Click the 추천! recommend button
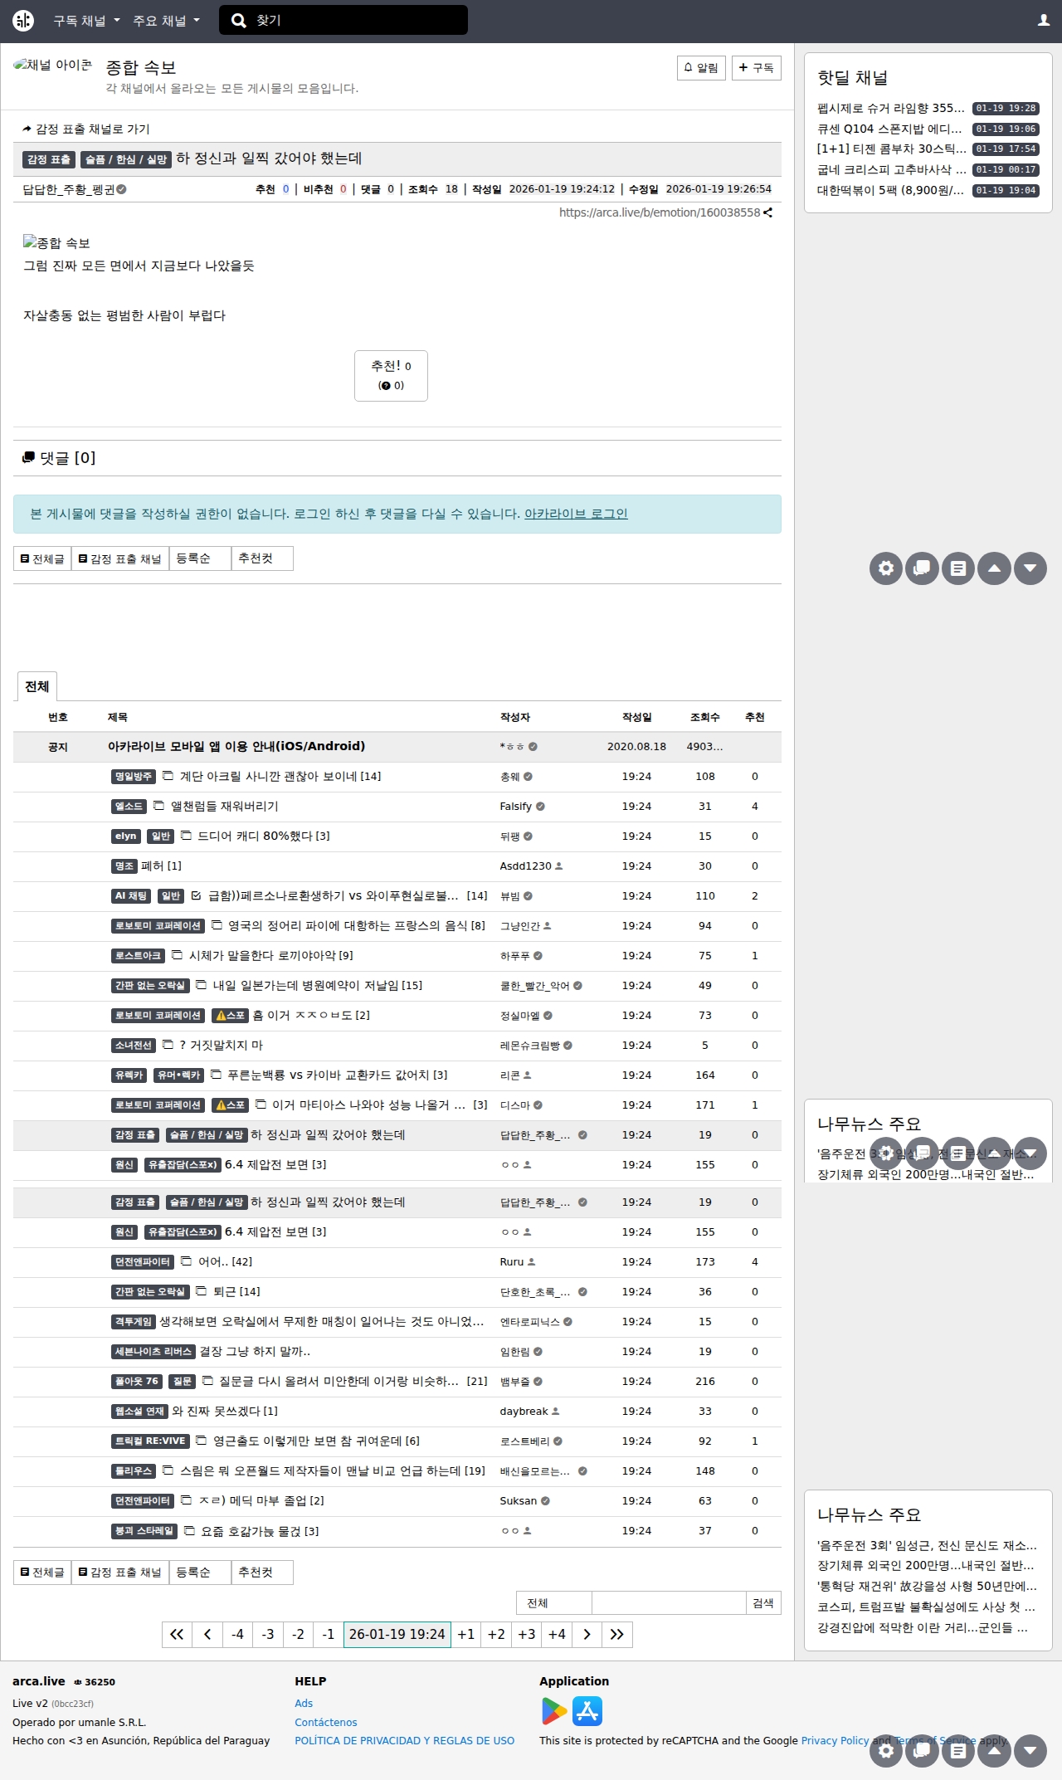The width and height of the screenshot is (1062, 1780). pyautogui.click(x=391, y=376)
